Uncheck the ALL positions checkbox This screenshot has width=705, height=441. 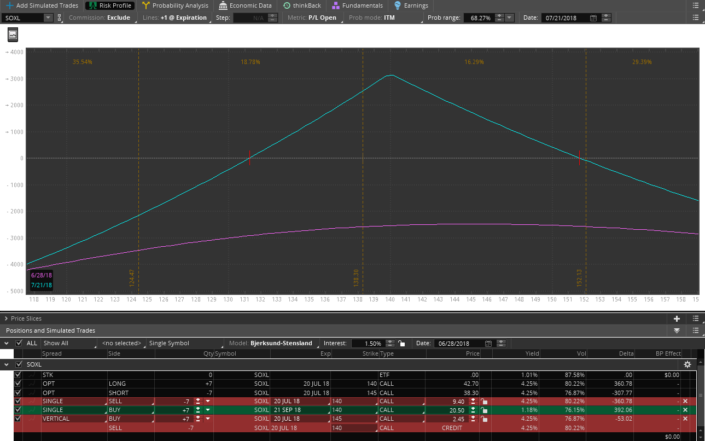[x=19, y=343]
